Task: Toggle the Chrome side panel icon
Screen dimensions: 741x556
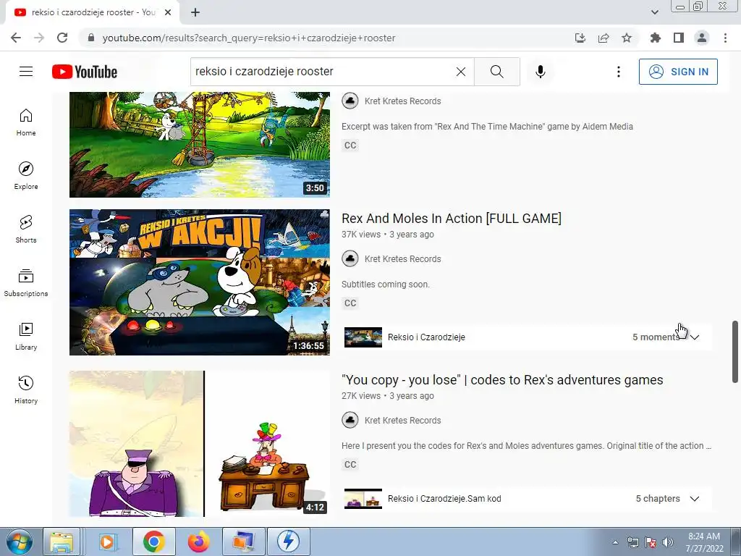Action: [679, 38]
